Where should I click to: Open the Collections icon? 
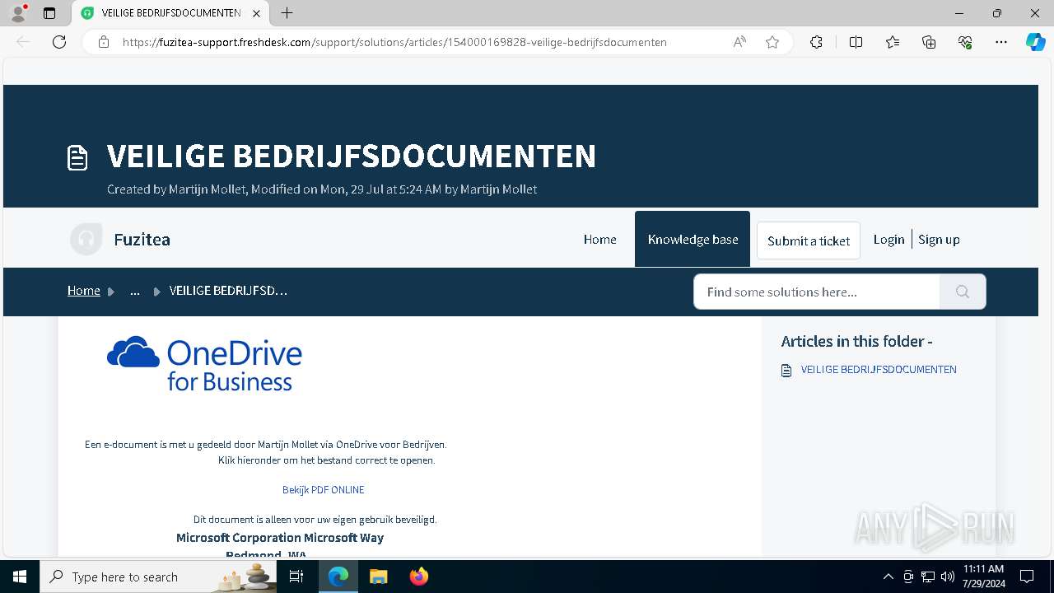click(929, 42)
